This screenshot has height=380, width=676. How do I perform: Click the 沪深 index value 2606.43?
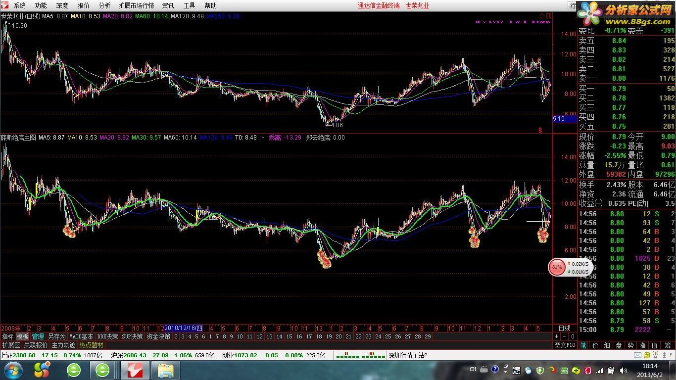(135, 355)
